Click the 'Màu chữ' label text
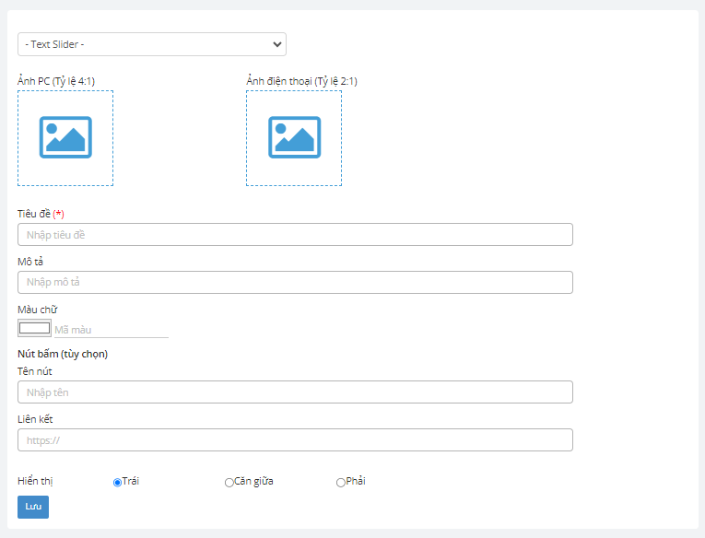The image size is (705, 538). coord(38,310)
